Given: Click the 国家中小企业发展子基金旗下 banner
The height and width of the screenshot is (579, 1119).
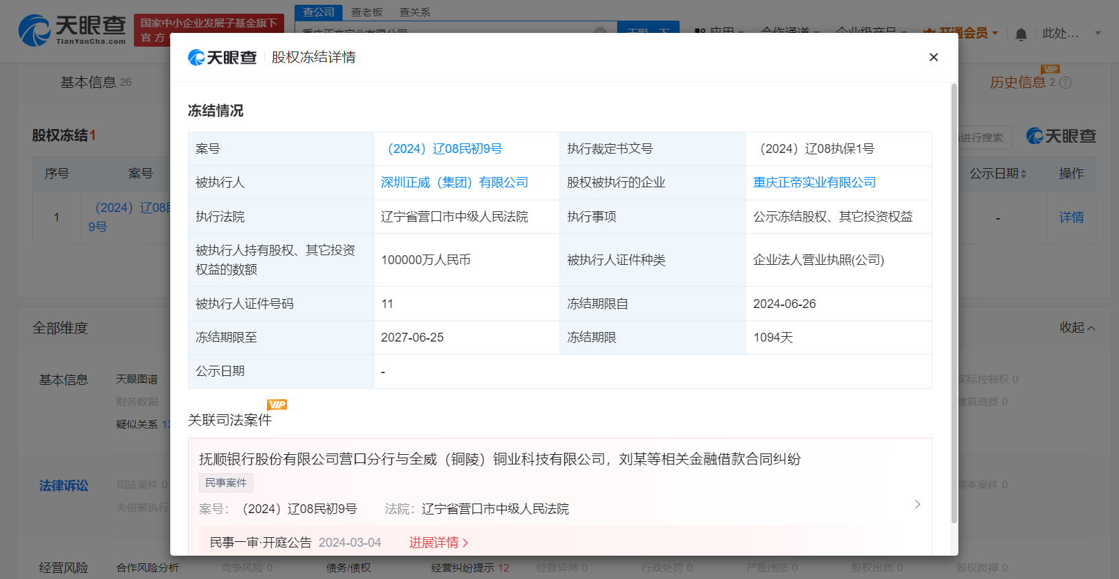Looking at the screenshot, I should pyautogui.click(x=209, y=30).
